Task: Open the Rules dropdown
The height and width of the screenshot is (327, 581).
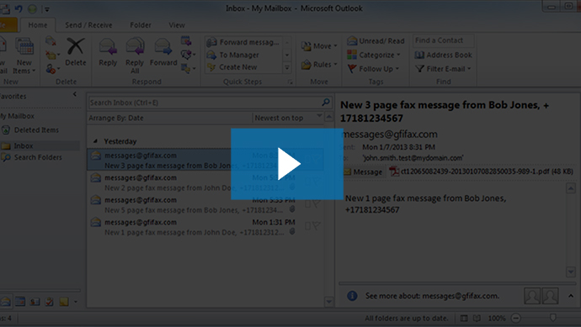Action: click(319, 65)
